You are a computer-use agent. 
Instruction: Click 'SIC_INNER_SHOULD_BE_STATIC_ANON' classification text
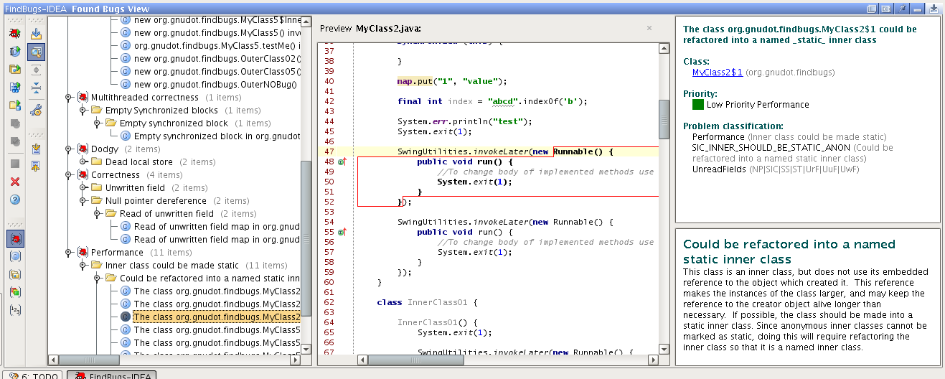tap(771, 148)
